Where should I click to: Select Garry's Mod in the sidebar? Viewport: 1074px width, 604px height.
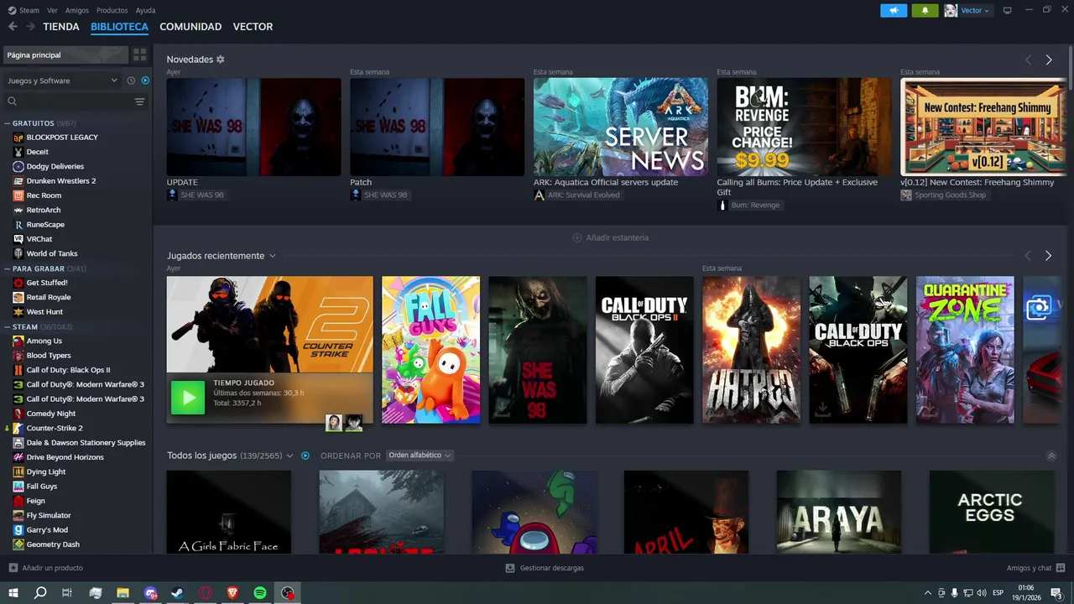(x=47, y=530)
